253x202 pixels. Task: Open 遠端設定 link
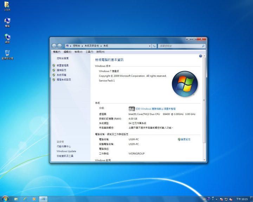point(61,70)
